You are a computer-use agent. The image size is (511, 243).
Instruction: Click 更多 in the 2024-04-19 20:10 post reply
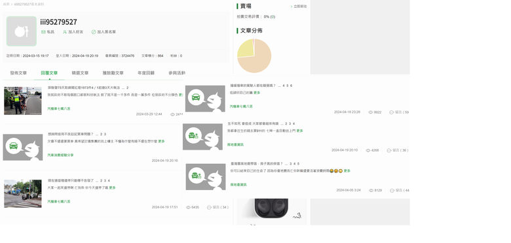click(x=299, y=131)
